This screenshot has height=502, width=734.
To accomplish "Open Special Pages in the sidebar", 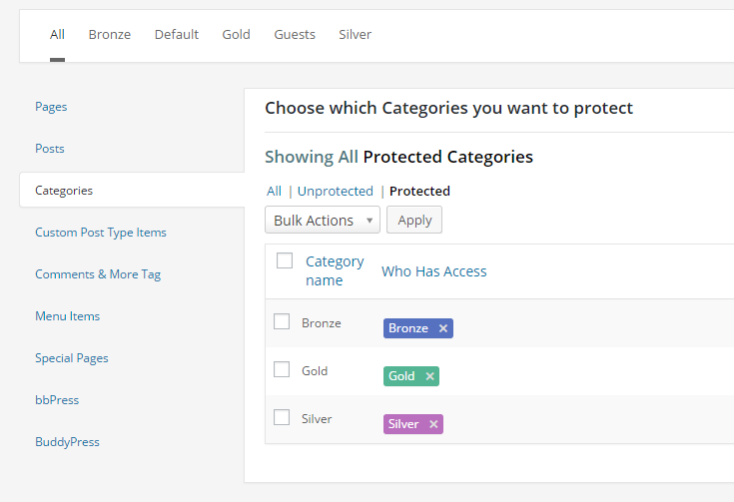I will 72,358.
